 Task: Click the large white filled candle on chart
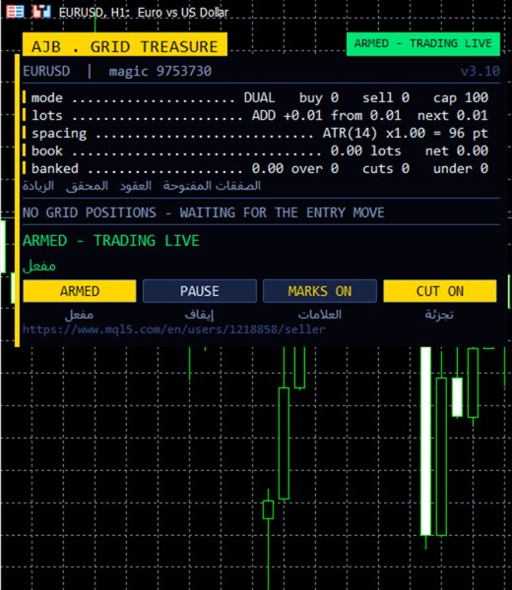425,441
